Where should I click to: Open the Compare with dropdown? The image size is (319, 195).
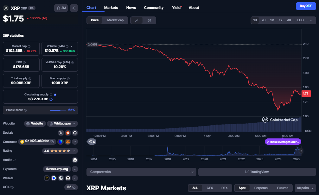click(141, 172)
